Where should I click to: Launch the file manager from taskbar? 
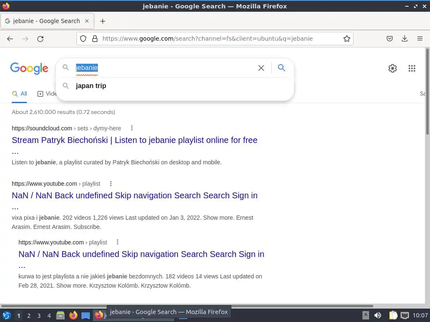[x=60, y=315]
